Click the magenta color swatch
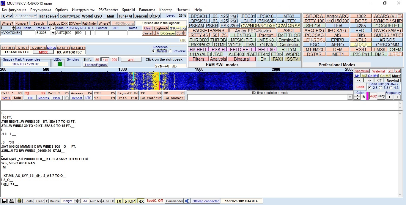The image size is (406, 205). 367,96
